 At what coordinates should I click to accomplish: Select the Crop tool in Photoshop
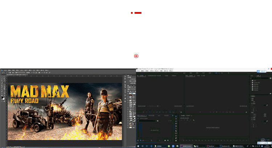point(2,81)
